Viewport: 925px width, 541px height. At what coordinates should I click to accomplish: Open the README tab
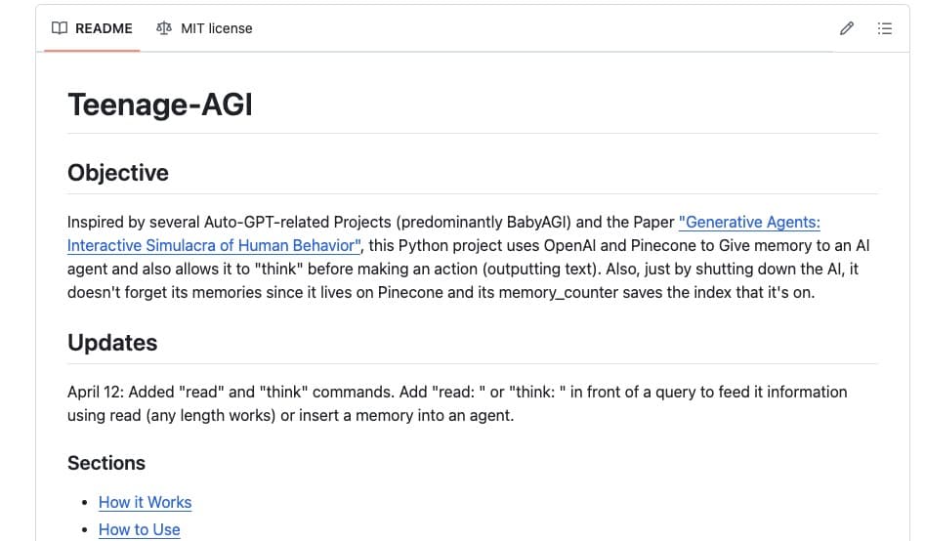92,28
